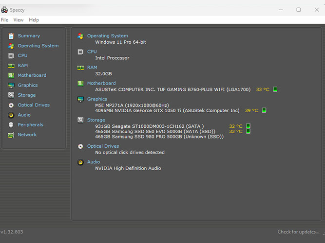Click the motherboard temperature indicator icon
The height and width of the screenshot is (243, 325).
[275, 89]
